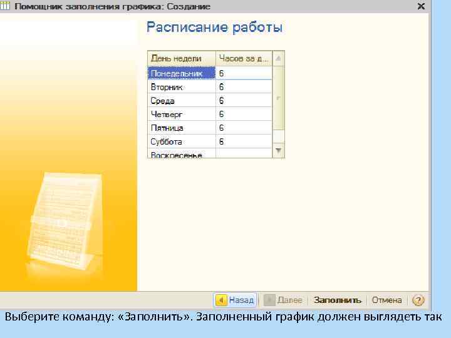Click the Отмена button

tap(386, 300)
